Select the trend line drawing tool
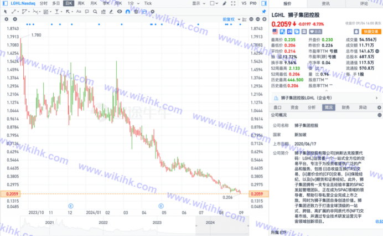 coord(14,12)
